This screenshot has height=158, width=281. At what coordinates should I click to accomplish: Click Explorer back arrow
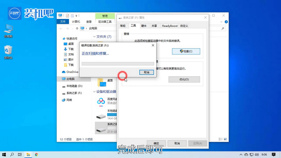click(x=61, y=29)
